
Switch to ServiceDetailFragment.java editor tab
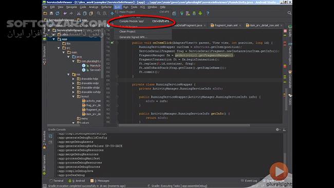189,25
